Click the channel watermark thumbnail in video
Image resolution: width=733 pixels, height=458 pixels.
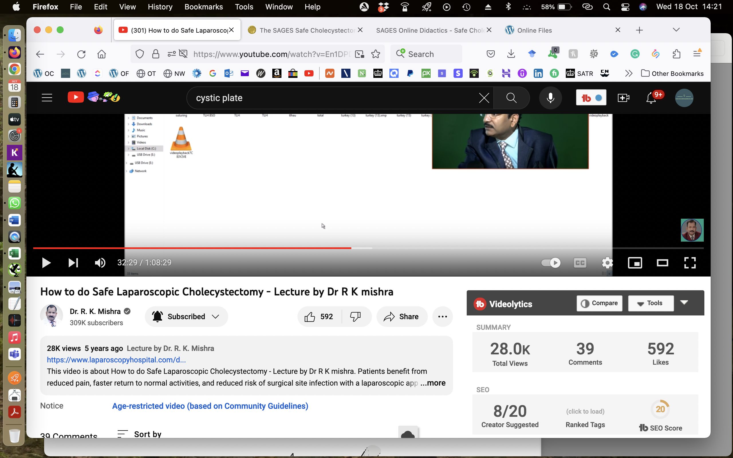[692, 230]
